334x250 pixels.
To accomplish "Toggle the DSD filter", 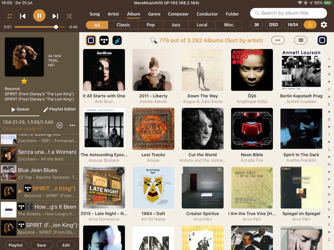I will 273,25.
